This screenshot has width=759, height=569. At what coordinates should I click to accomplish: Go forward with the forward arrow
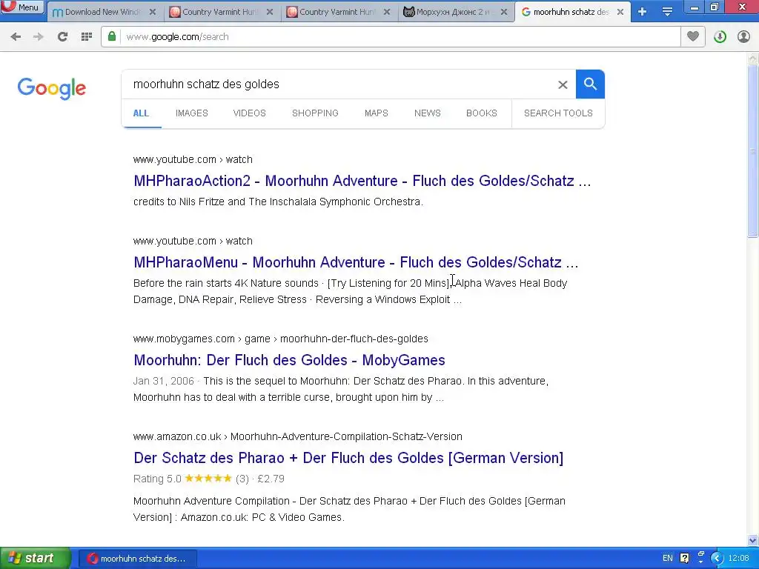pyautogui.click(x=39, y=37)
